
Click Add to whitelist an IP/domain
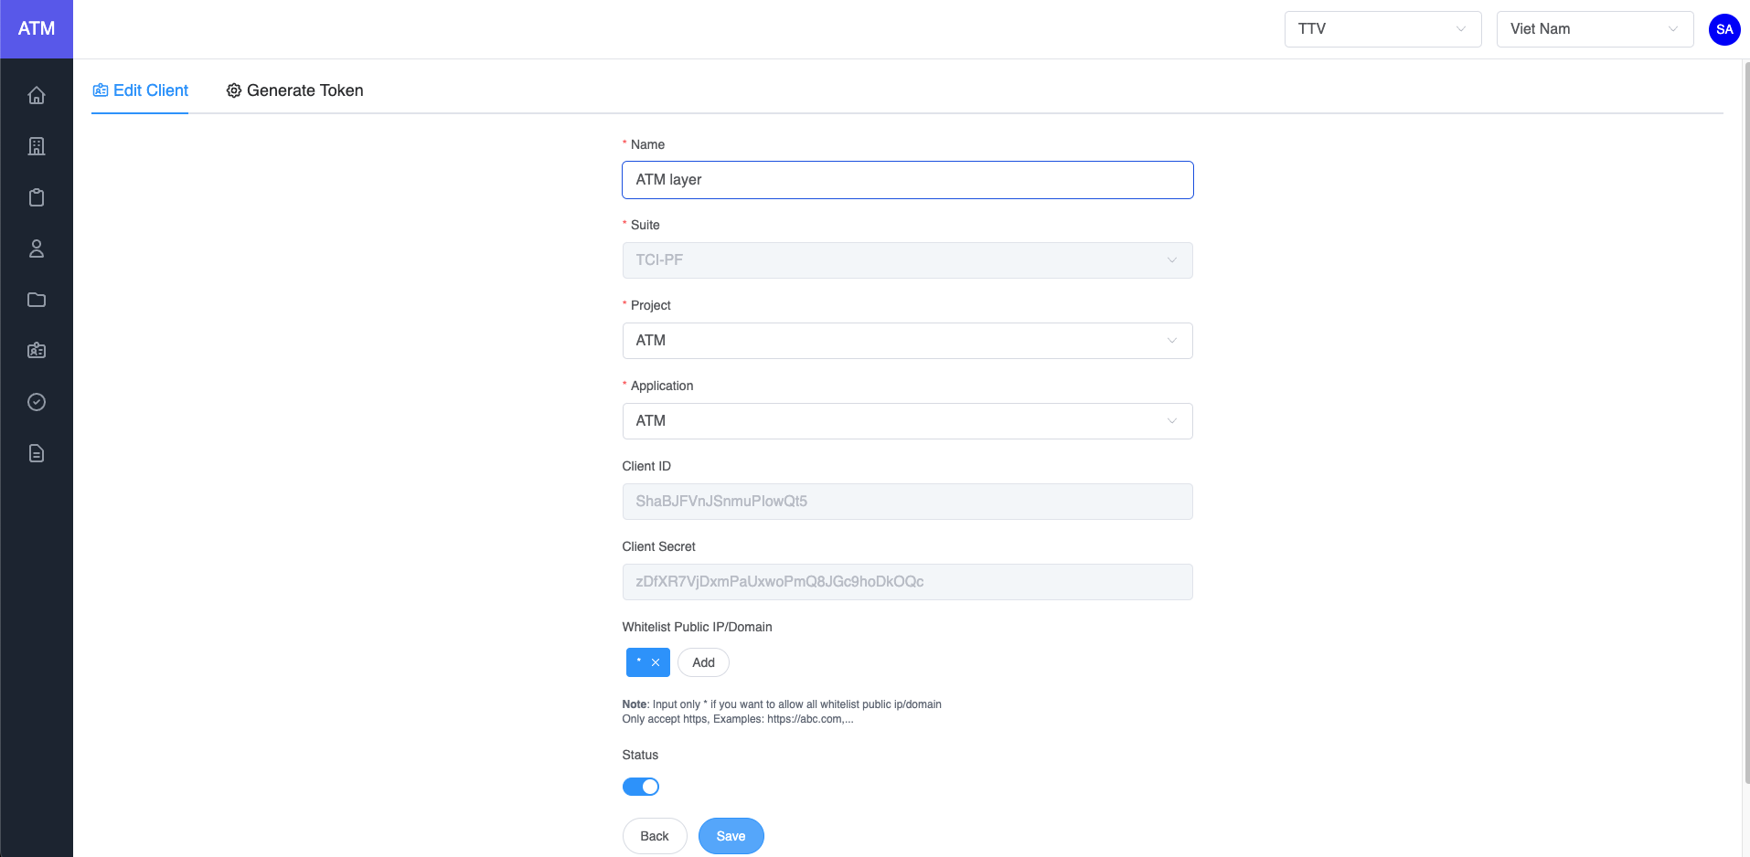pyautogui.click(x=703, y=662)
